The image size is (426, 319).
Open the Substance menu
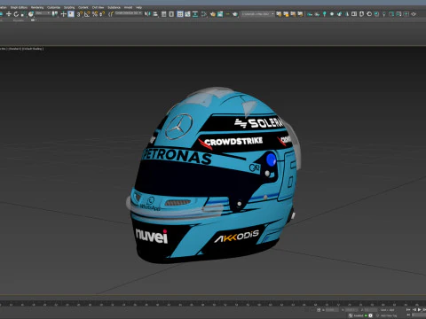point(114,7)
